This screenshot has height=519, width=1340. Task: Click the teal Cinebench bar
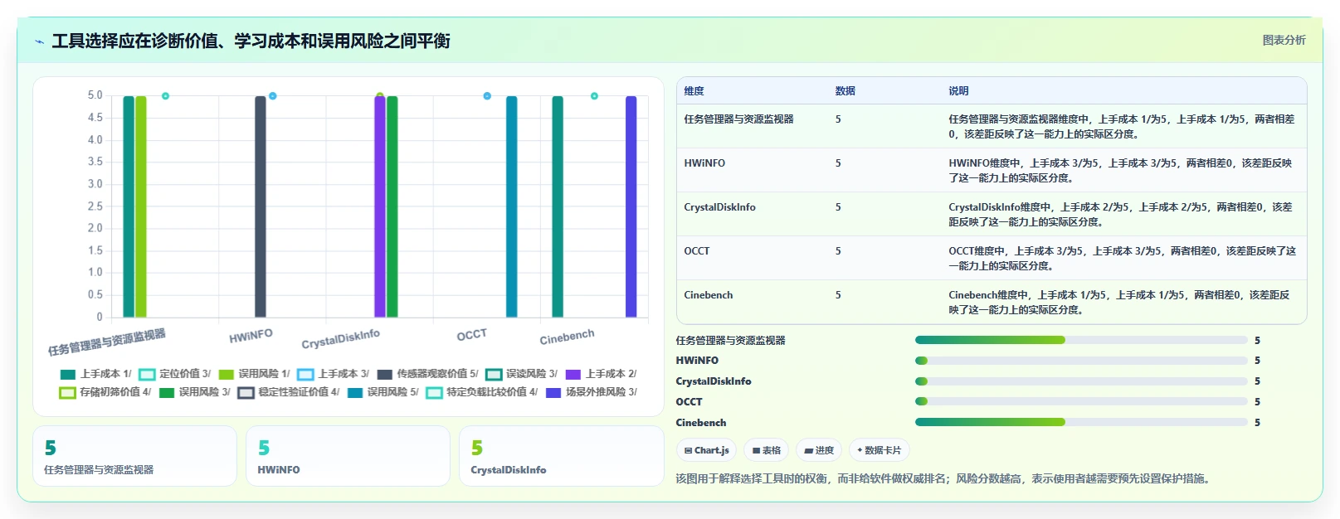pos(558,206)
